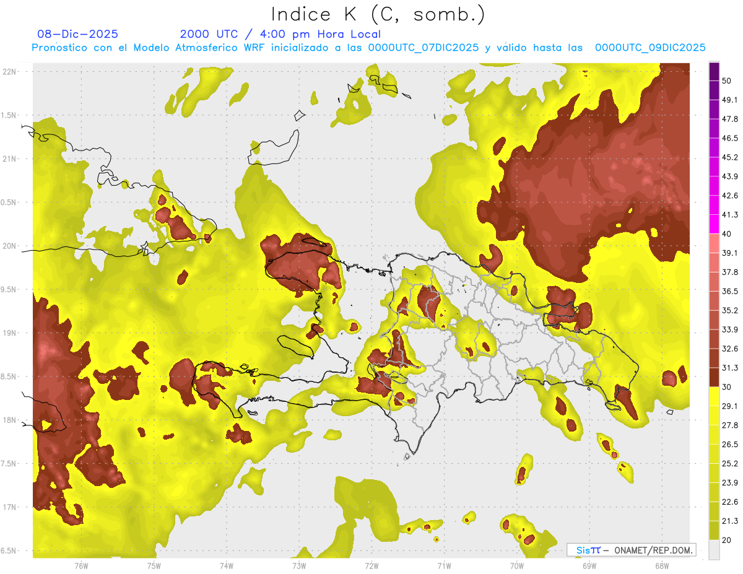Click the colorbar value "31.3"
743x574 pixels.
[x=729, y=368]
